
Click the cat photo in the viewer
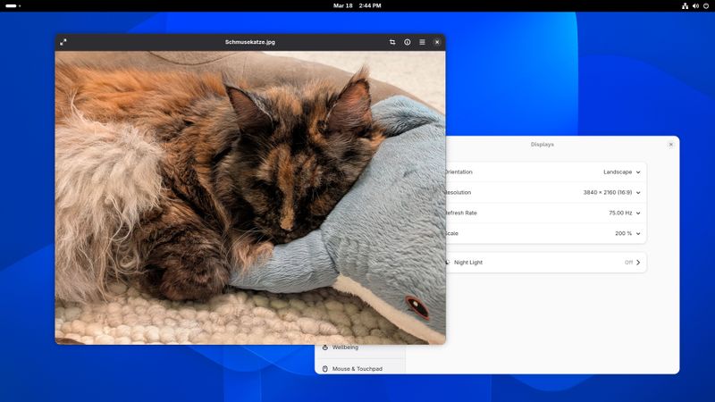(x=250, y=197)
